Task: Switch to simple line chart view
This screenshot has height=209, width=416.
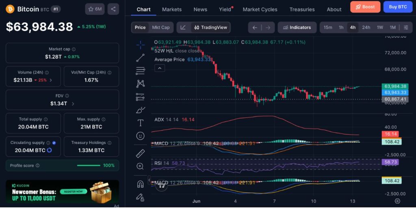Action: pos(183,28)
